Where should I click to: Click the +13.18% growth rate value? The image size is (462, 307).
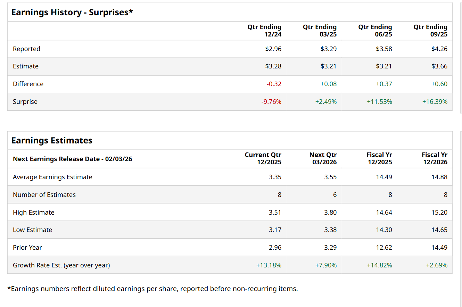point(269,265)
